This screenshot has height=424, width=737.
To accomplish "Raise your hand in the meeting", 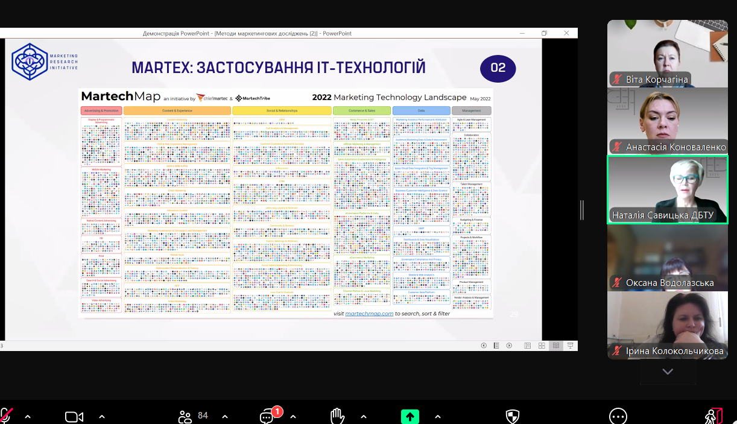I will click(337, 416).
